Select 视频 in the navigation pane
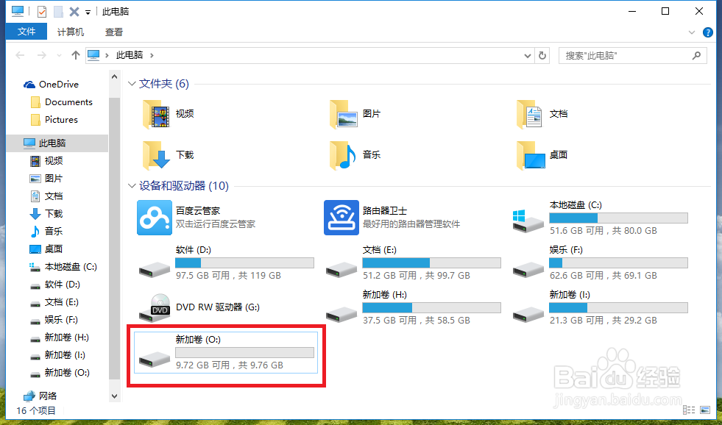 (x=46, y=160)
